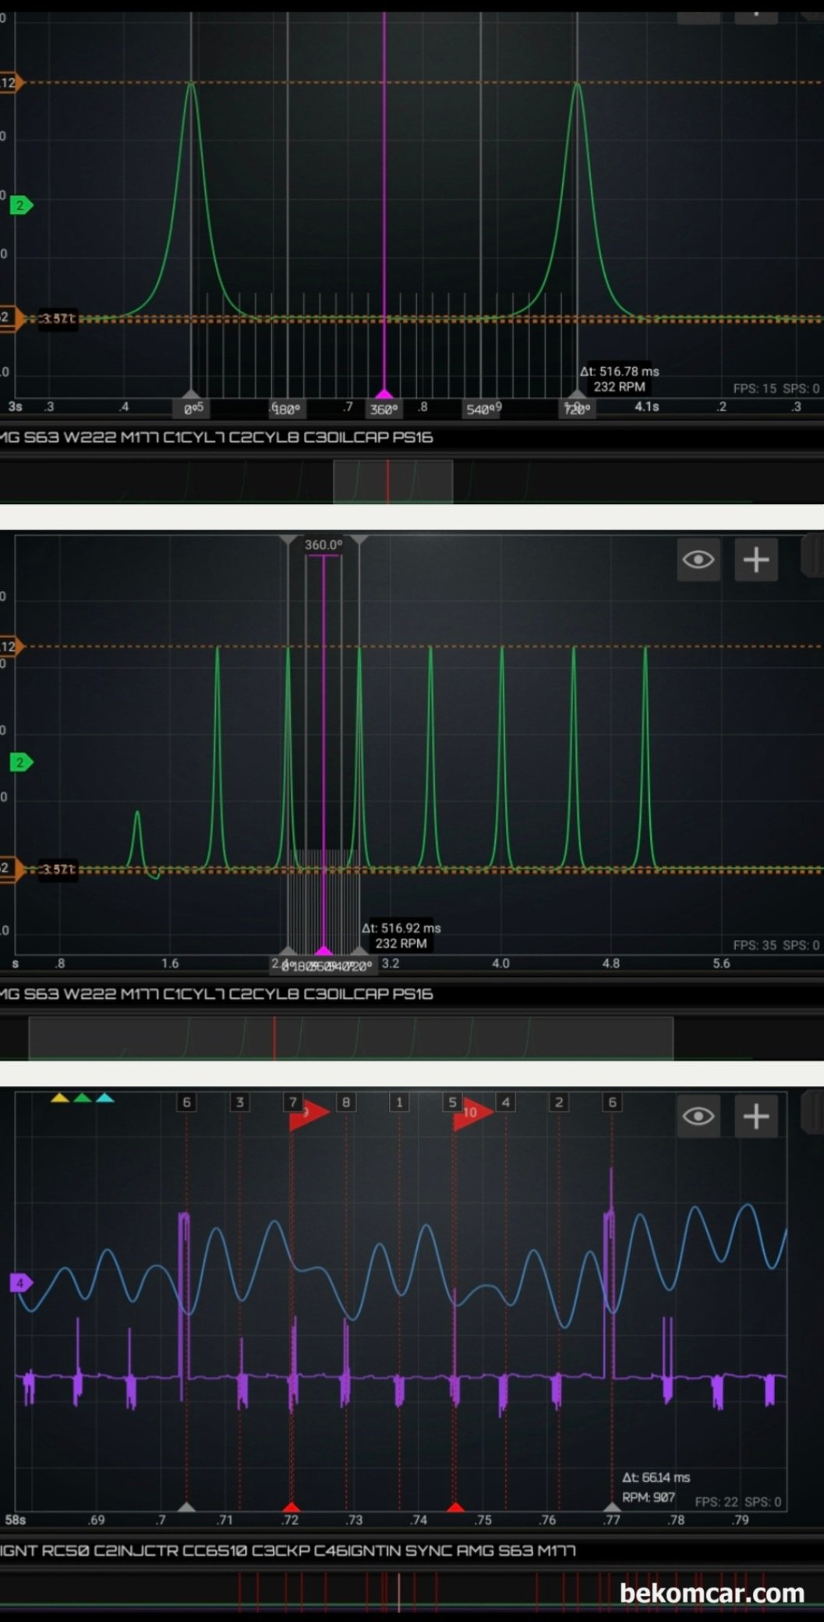This screenshot has height=1622, width=824.
Task: Click upper orange horizontal cursor tab in middle panel
Action: click(x=11, y=646)
